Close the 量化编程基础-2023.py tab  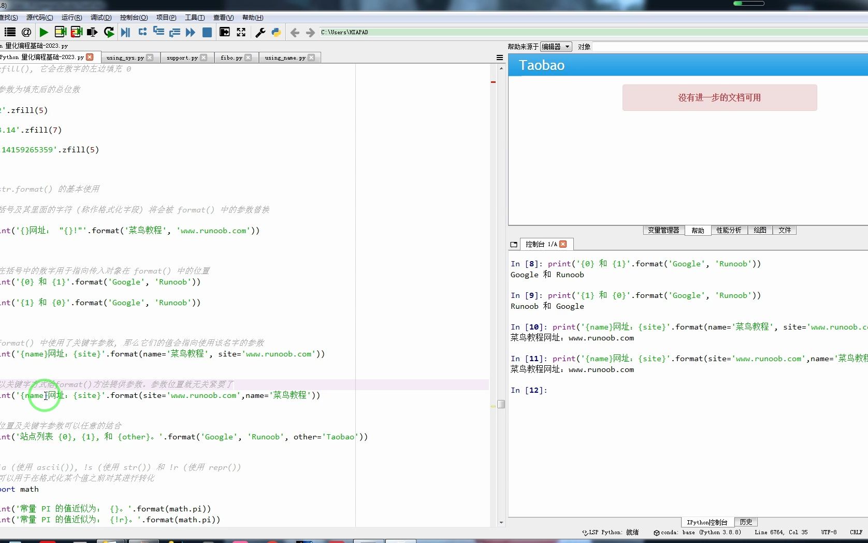90,57
